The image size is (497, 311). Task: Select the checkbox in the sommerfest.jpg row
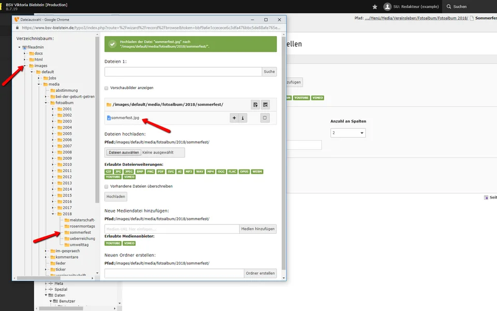[265, 118]
